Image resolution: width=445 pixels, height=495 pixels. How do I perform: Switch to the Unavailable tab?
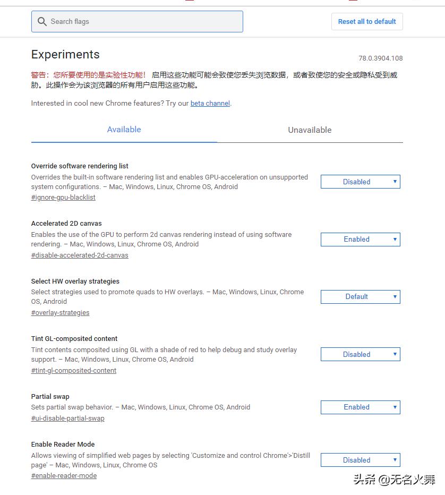click(x=310, y=130)
